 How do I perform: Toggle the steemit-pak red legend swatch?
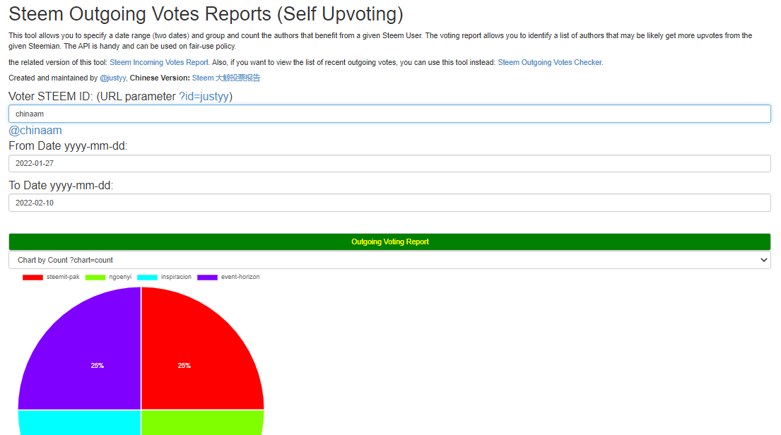pyautogui.click(x=33, y=278)
